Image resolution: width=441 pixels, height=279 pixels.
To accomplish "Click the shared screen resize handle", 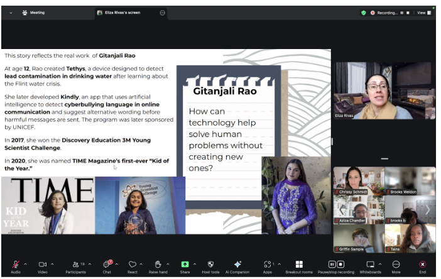I will 332,141.
